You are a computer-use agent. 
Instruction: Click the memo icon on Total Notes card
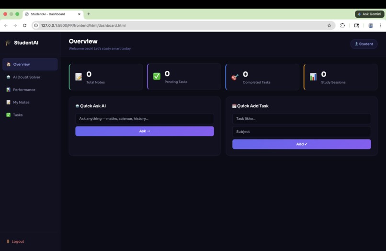[79, 77]
